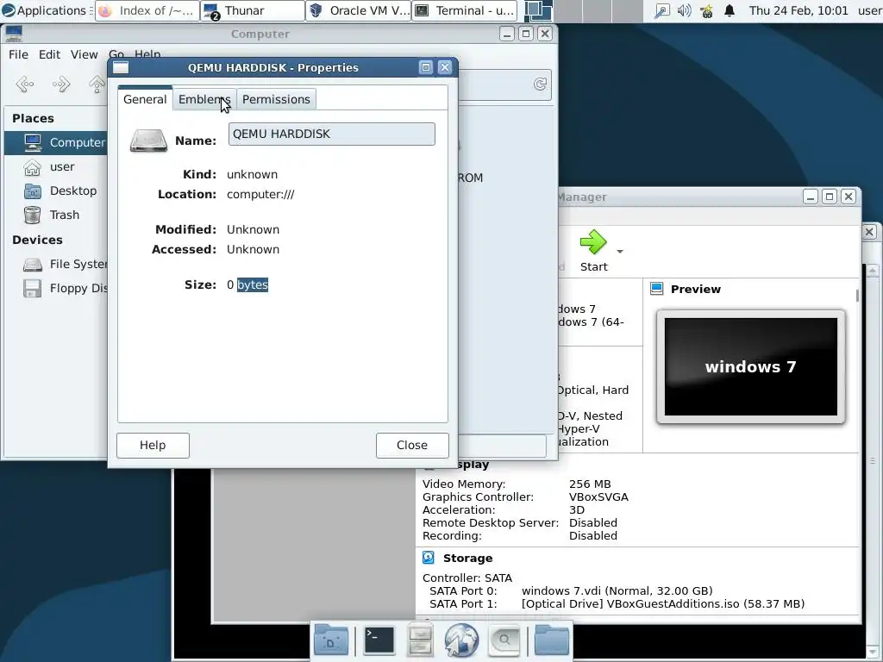
Task: Switch to the Emblems tab
Action: click(204, 100)
